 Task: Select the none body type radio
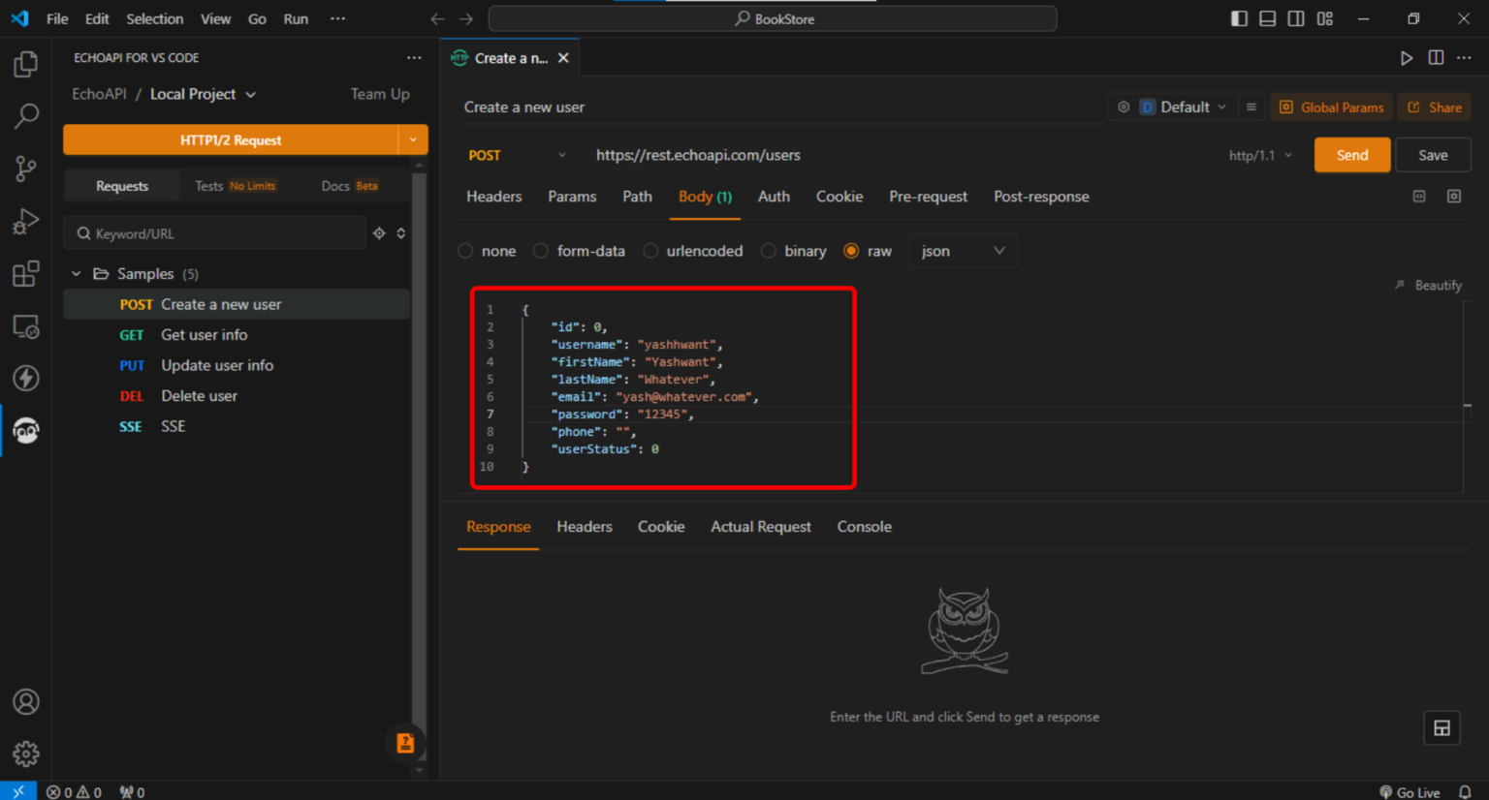(465, 251)
